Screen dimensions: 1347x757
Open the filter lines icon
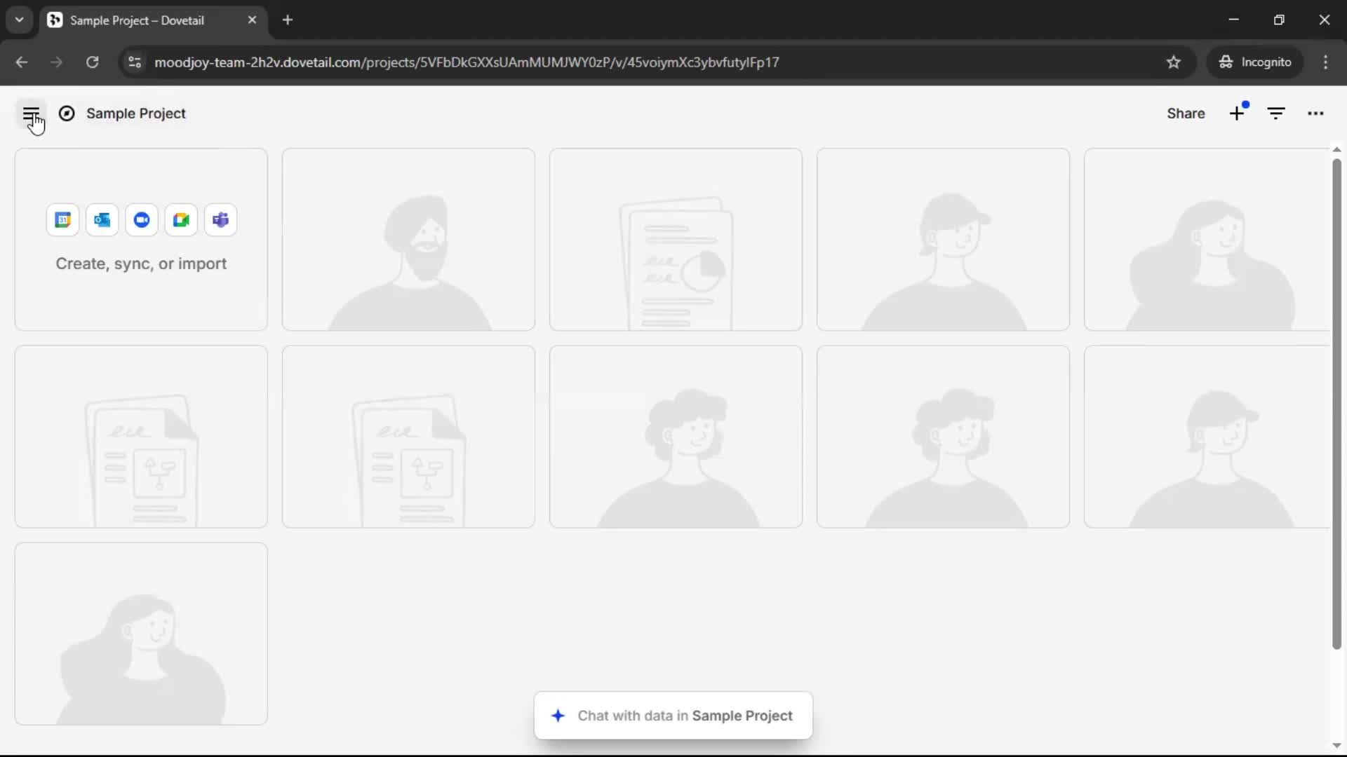1276,114
